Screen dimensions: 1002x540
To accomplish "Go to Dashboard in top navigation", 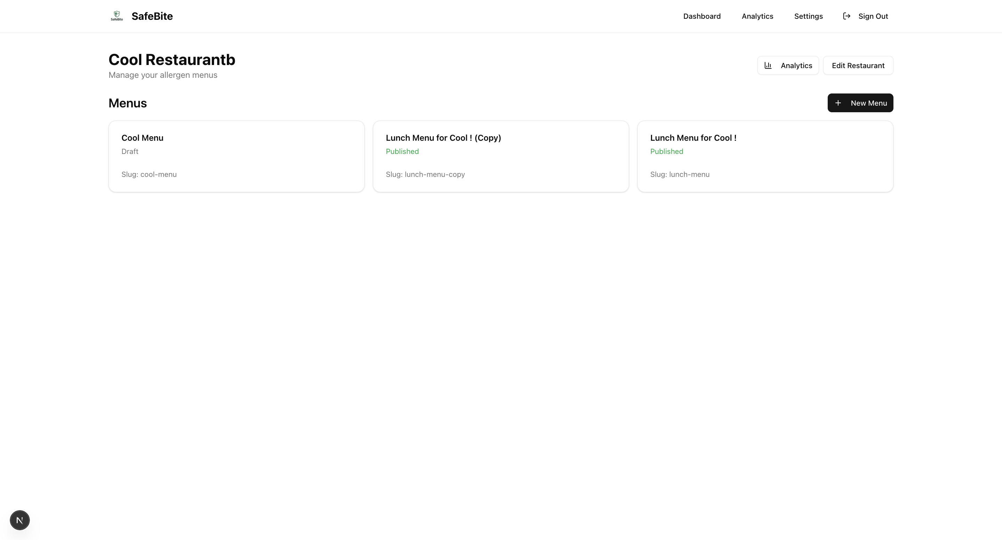I will click(x=702, y=16).
